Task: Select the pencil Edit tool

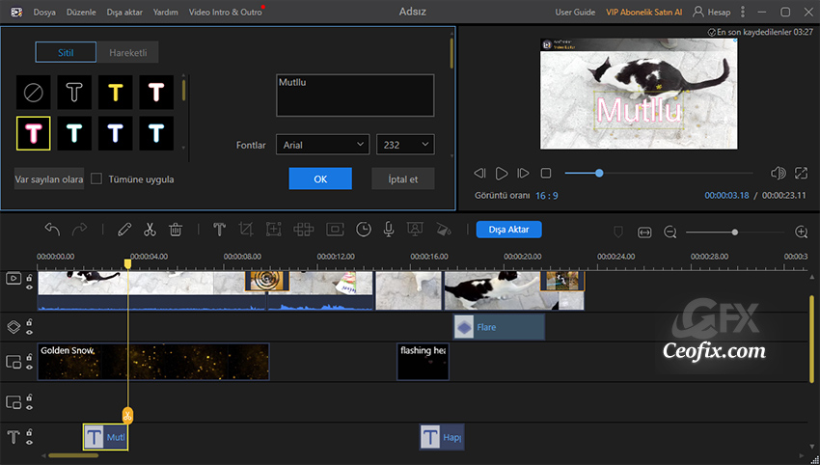Action: coord(123,230)
